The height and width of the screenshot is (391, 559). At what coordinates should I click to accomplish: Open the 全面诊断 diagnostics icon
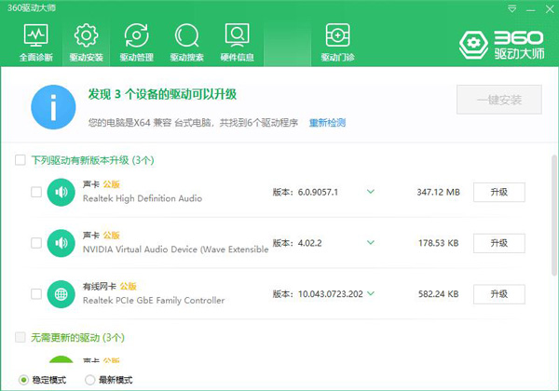36,35
